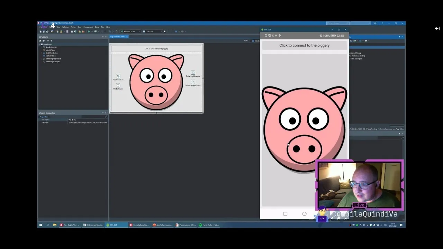Select MainForm in the Structure tree
443x249 pixels.
47,44
